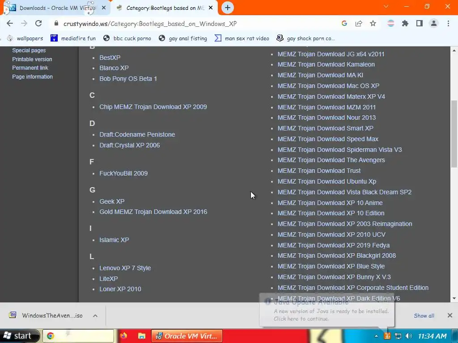Screen dimensions: 458x343
Task: Open XP 2003 Reimagination entry link
Action: (x=345, y=224)
